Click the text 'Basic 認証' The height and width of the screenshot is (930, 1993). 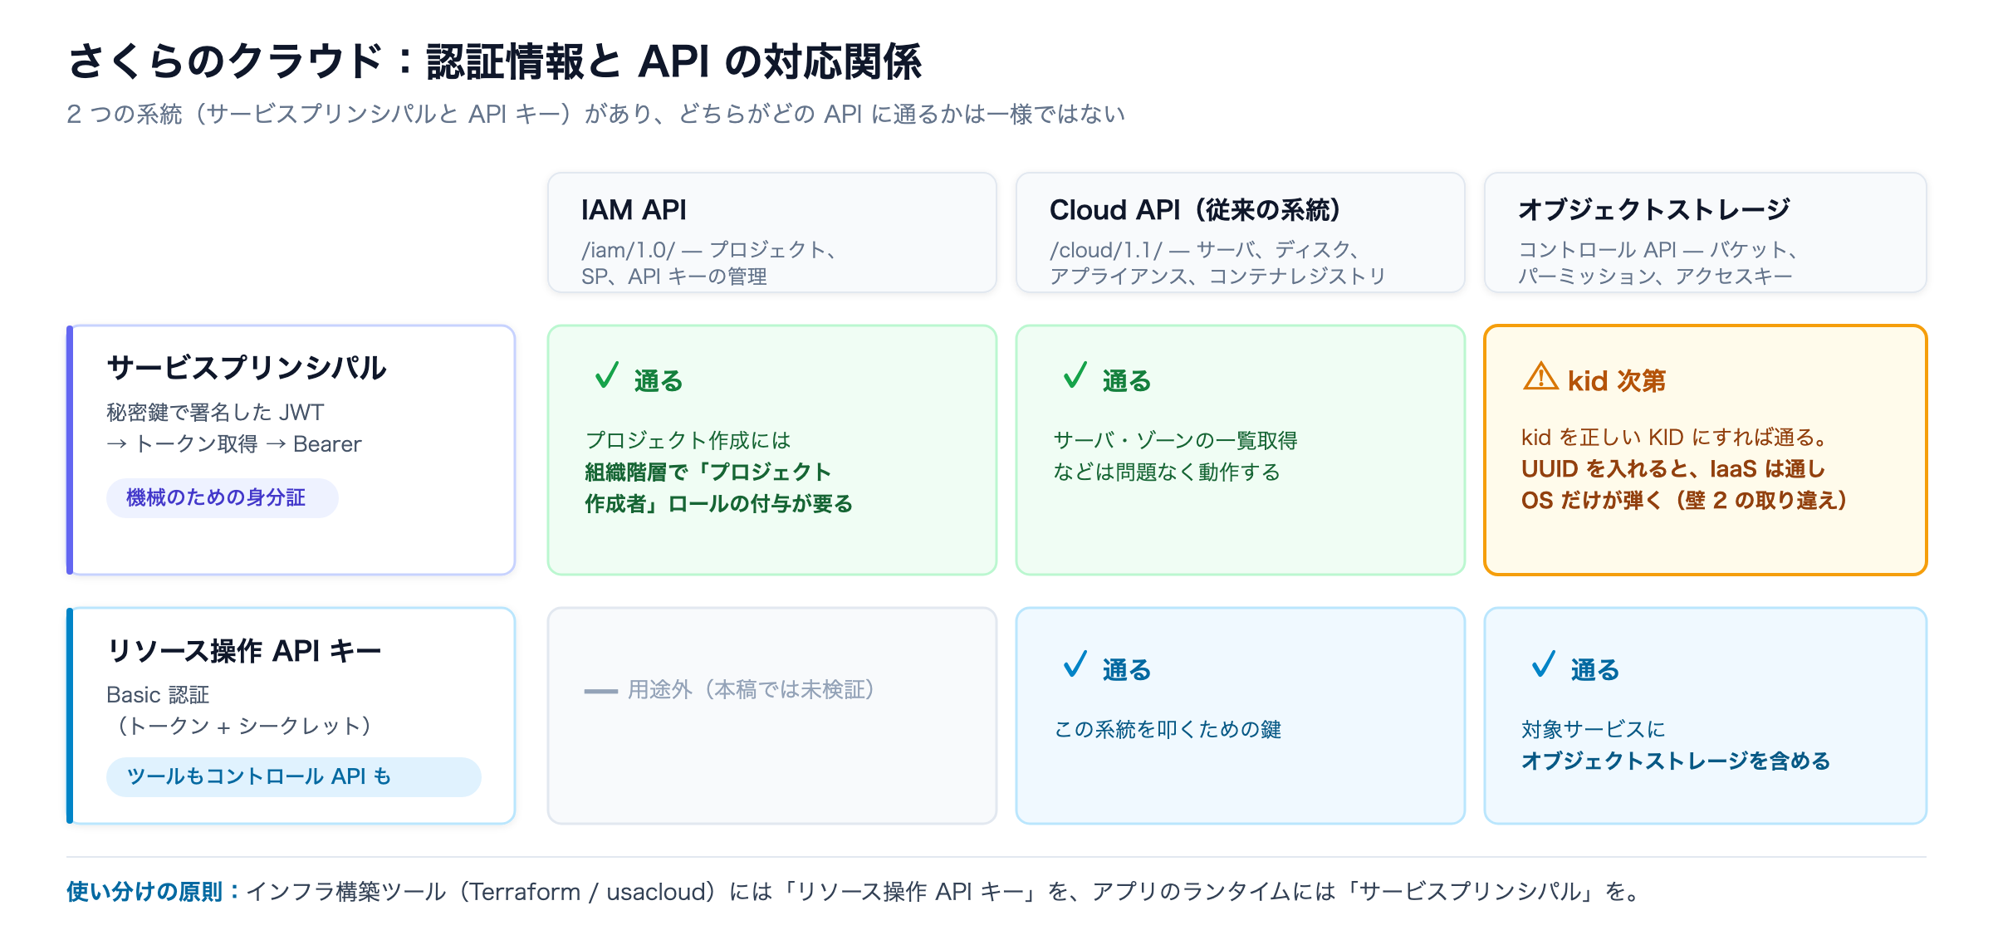click(x=158, y=695)
